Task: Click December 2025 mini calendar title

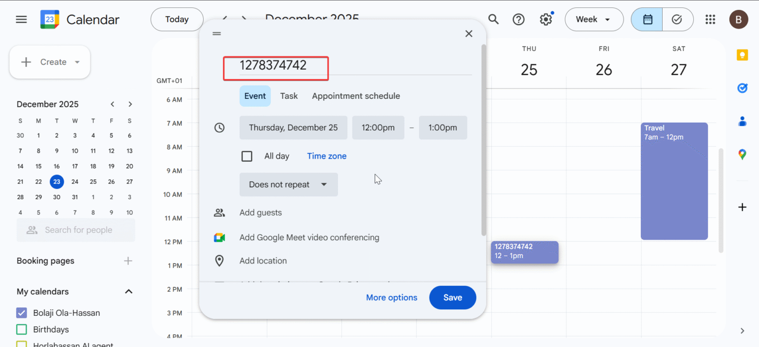Action: coord(47,104)
